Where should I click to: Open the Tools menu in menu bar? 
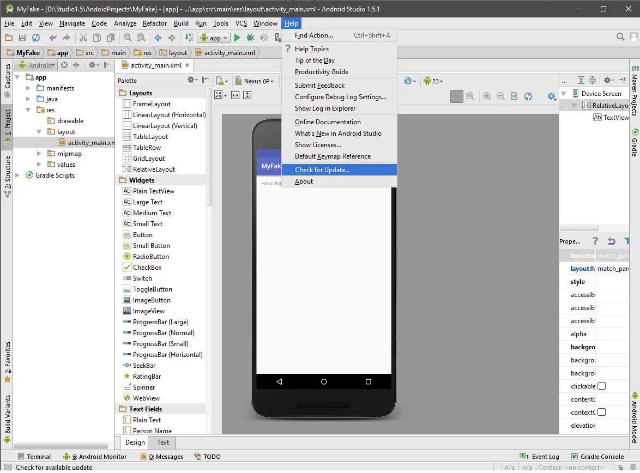point(221,23)
